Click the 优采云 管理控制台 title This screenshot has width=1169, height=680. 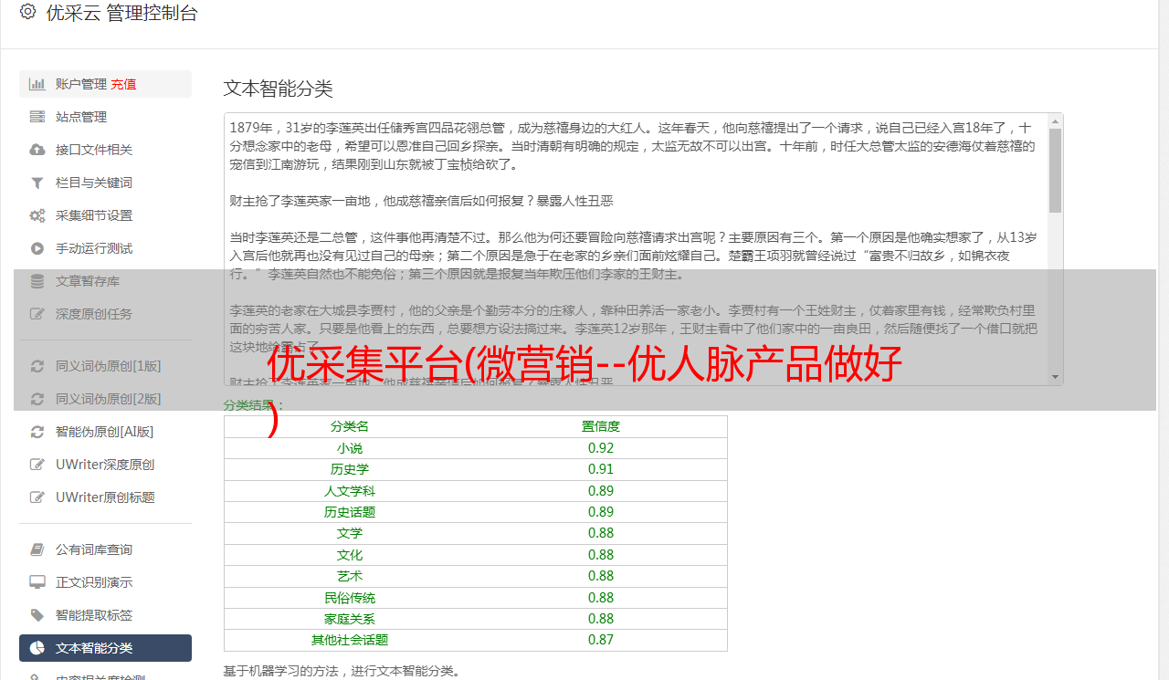121,13
